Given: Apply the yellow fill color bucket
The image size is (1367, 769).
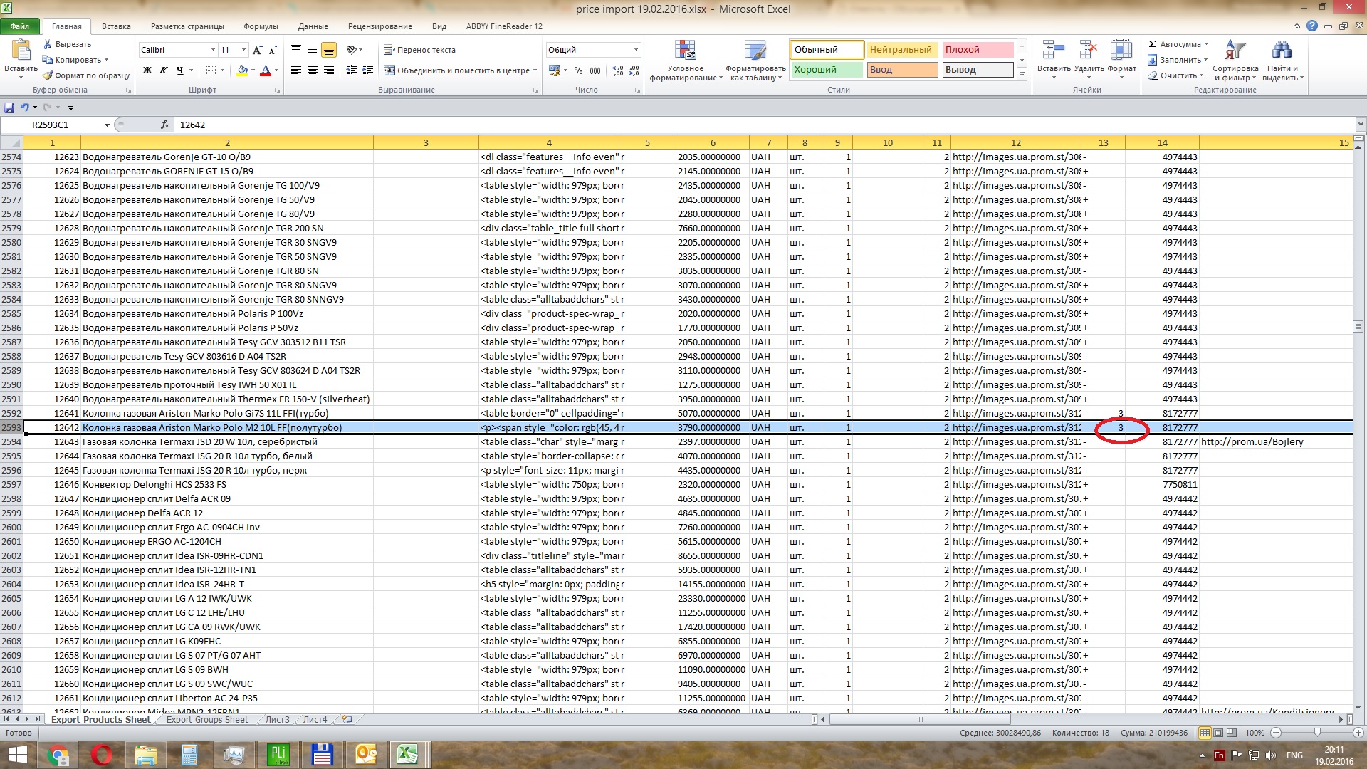Looking at the screenshot, I should [242, 70].
